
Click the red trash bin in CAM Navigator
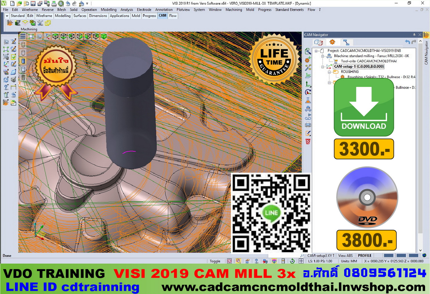pos(308,141)
